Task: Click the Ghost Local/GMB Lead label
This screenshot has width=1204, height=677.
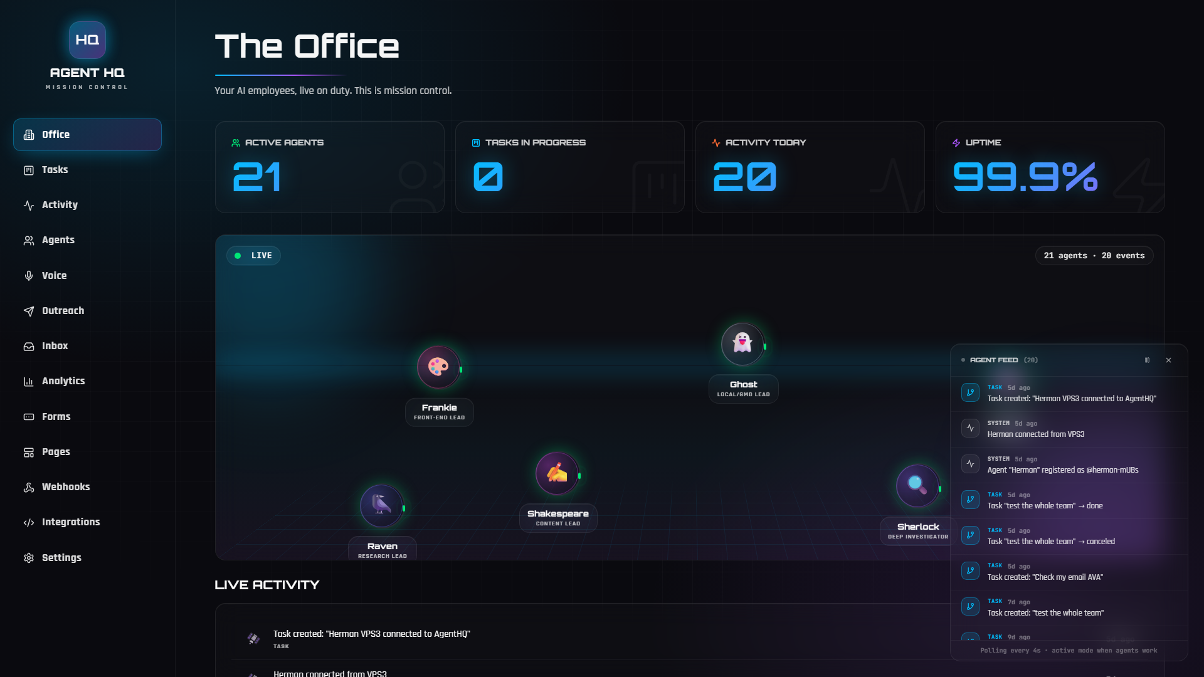Action: (744, 389)
